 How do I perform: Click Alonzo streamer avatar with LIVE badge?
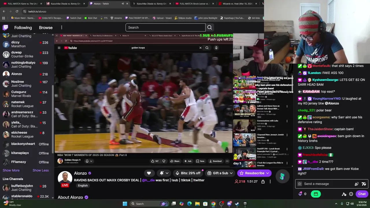(65, 179)
